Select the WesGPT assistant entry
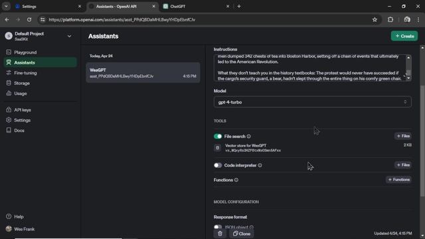Screen dimensions: 425x239 click(x=143, y=72)
